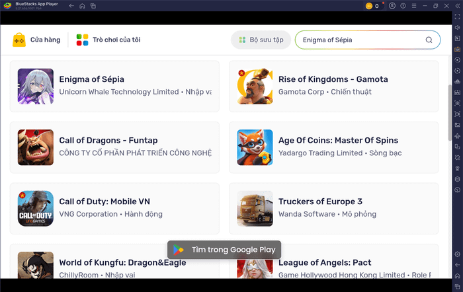Click the home icon at the sidebar bottom
Image resolution: width=463 pixels, height=292 pixels.
(x=458, y=275)
